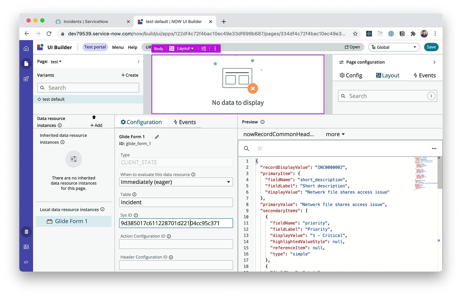Click the Header Configuration ID field

(176, 265)
